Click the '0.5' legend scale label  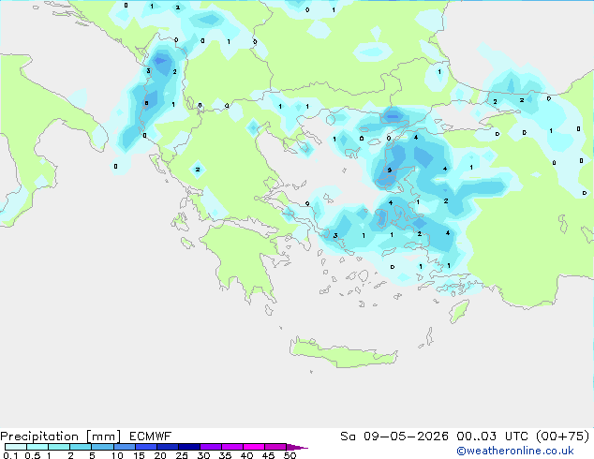(x=33, y=455)
